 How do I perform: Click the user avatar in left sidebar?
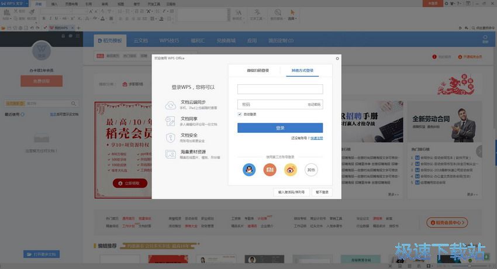42,51
